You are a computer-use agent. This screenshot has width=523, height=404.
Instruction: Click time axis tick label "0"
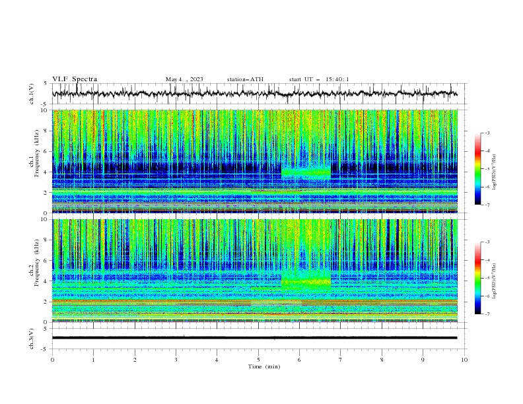(x=52, y=360)
